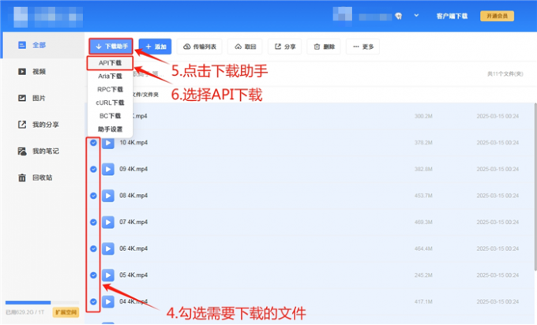Screen dimensions: 537x325
Task: Click the video file icon of 04 4K.mp4
Action: (x=108, y=302)
